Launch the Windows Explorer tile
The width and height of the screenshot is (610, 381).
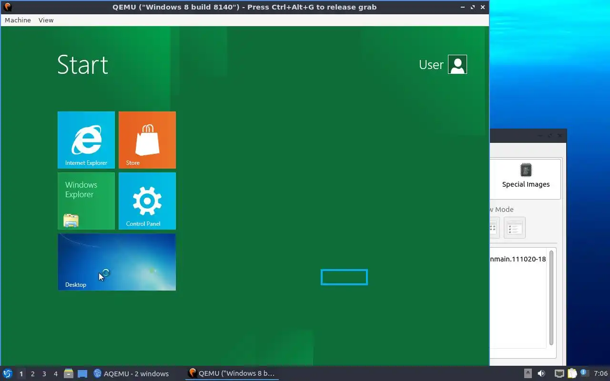tap(86, 201)
